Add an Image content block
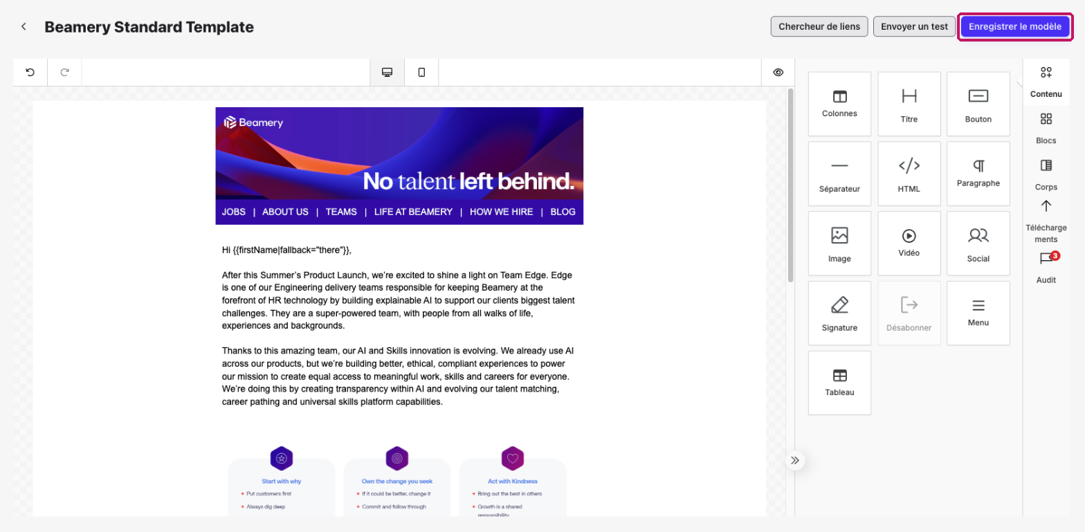The image size is (1085, 532). (839, 244)
